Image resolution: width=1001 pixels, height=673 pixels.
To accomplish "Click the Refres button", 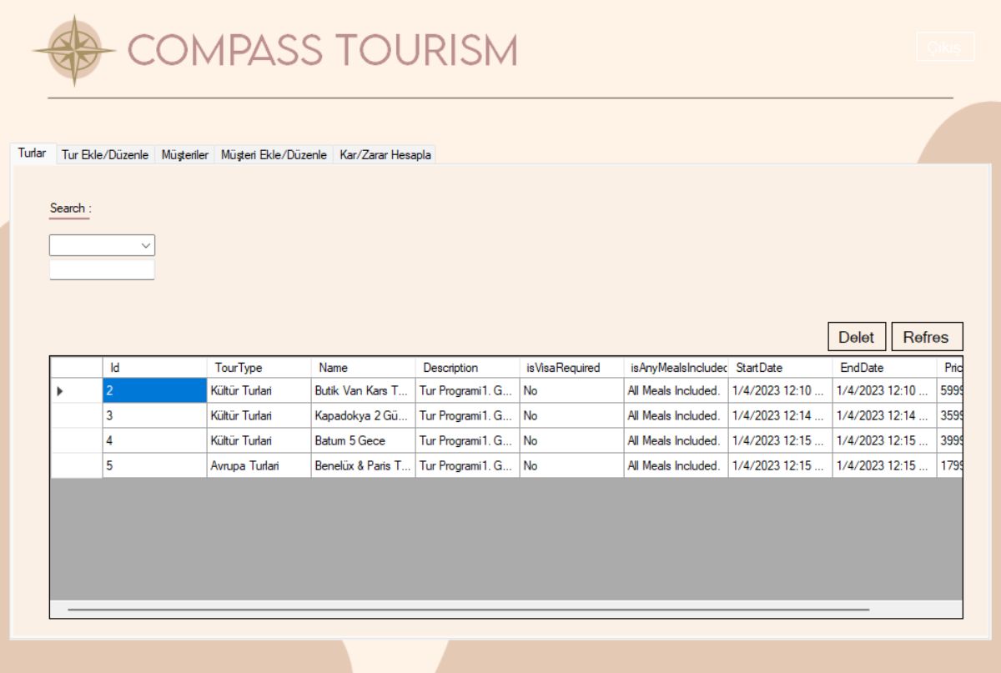I will click(x=927, y=337).
